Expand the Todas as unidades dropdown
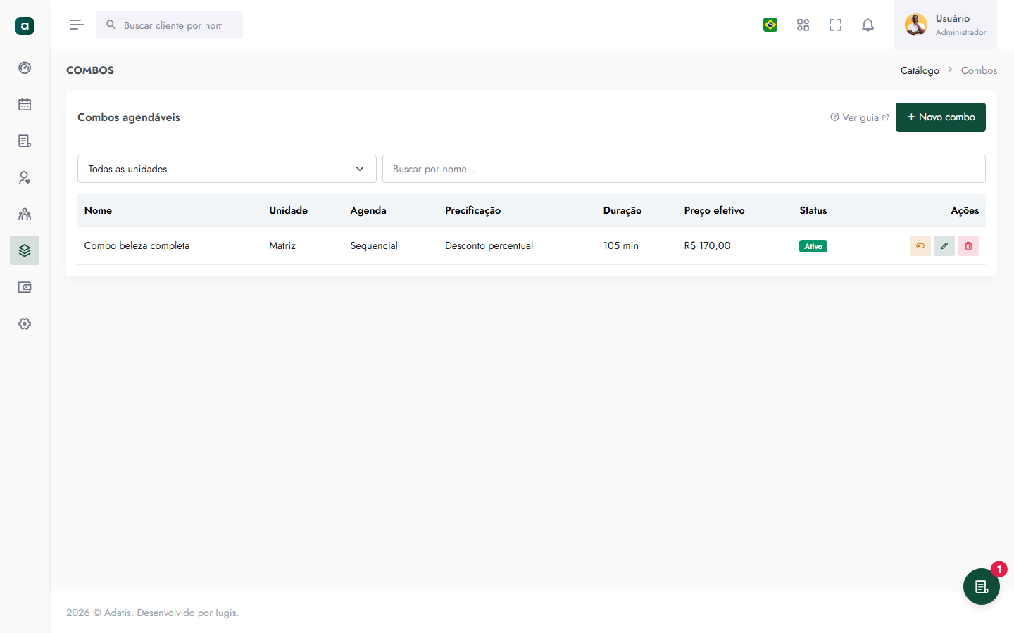 tap(227, 169)
